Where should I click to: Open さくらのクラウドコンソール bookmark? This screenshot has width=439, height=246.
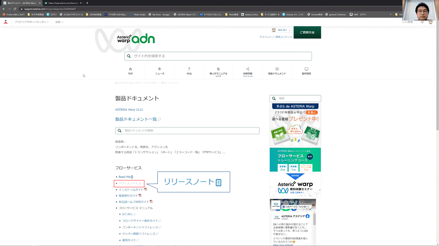71,14
